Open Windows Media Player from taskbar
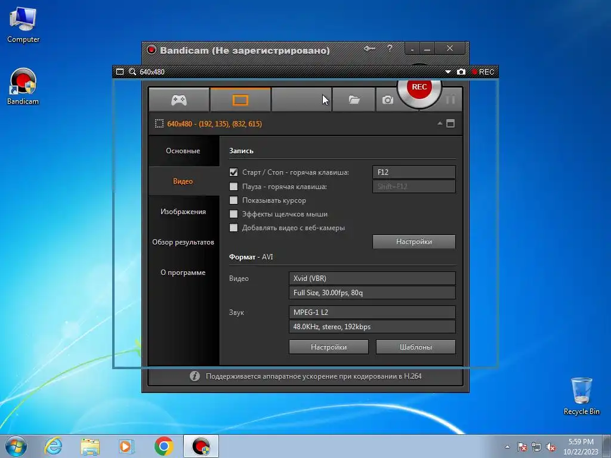This screenshot has width=611, height=458. [126, 446]
